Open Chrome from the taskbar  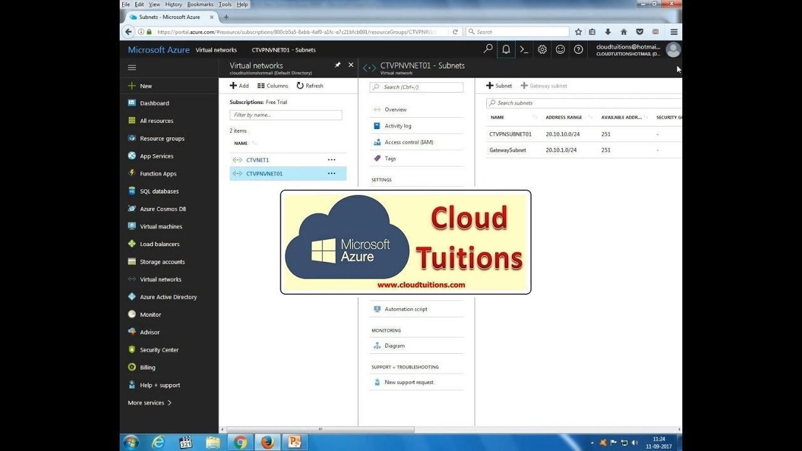(x=240, y=442)
